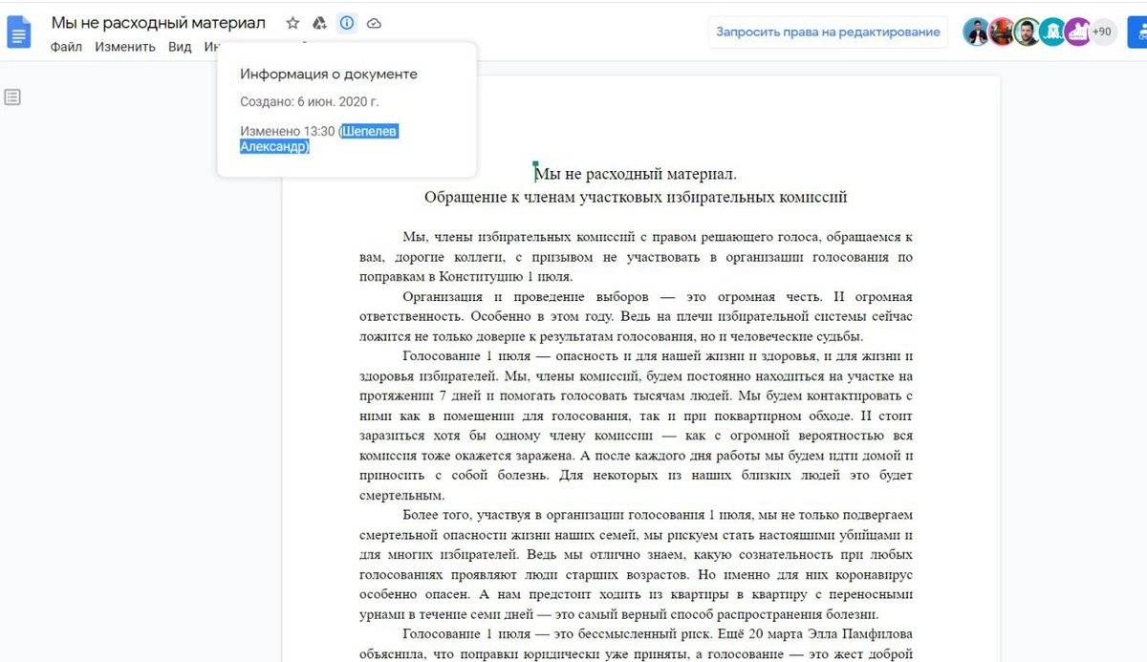
Task: Open the Вид menu
Action: [x=180, y=47]
